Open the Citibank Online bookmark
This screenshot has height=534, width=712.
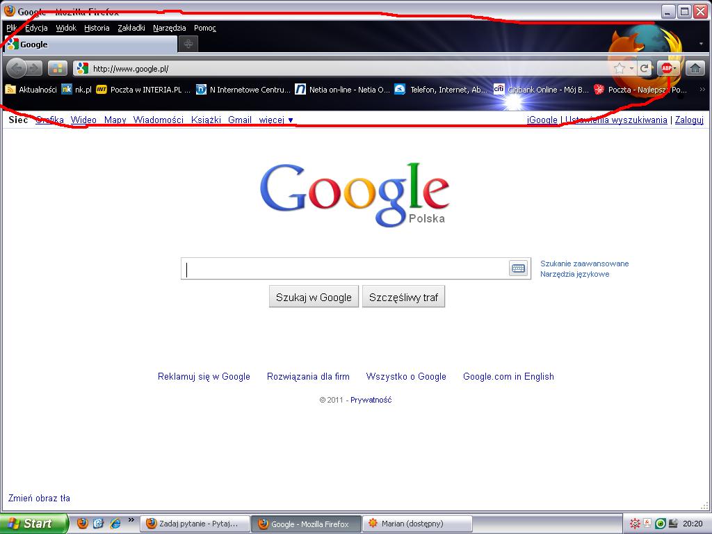541,90
